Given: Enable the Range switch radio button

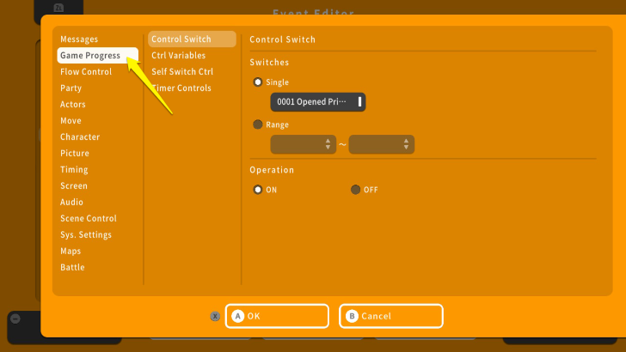Looking at the screenshot, I should (257, 124).
